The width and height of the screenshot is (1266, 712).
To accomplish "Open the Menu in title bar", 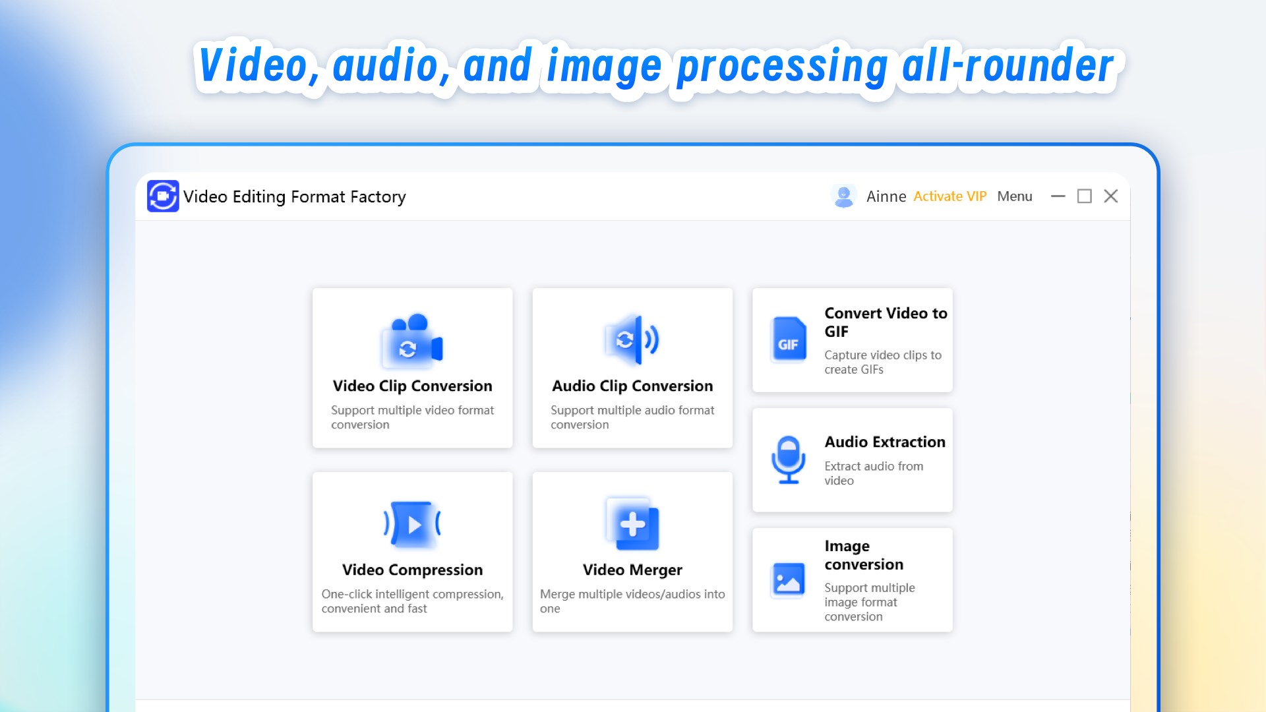I will click(1014, 196).
